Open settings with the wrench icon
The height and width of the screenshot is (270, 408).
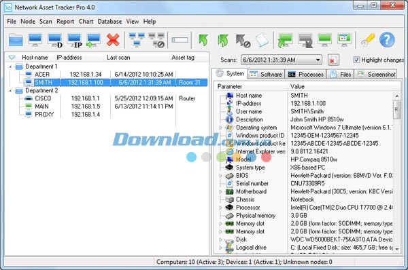[367, 40]
